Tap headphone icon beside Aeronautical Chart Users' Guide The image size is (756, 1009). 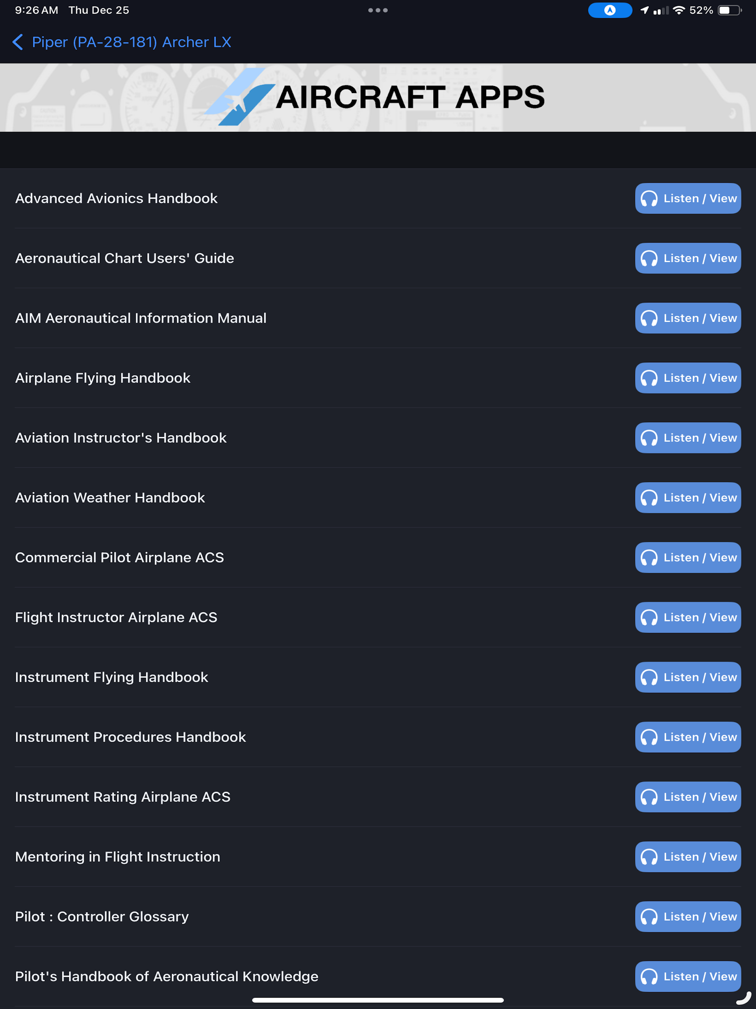point(650,258)
